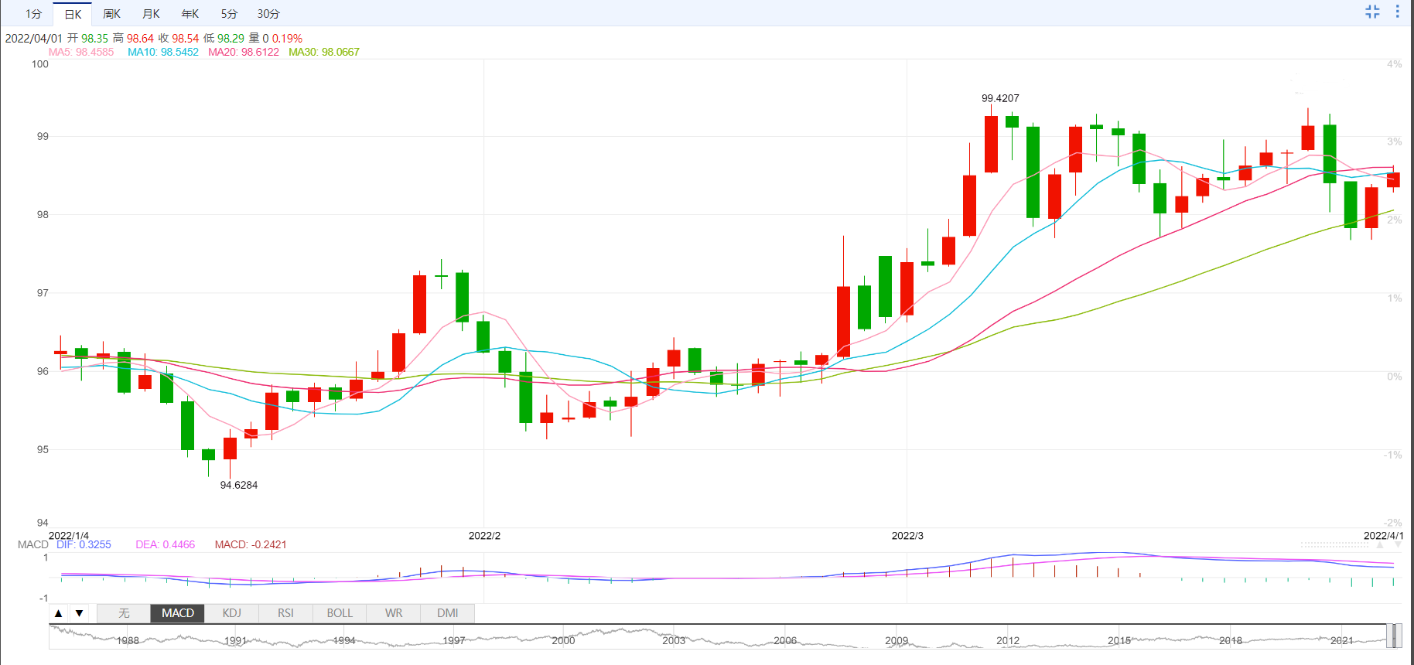Switch to the 年K yearly tab
Viewport: 1414px width, 665px height.
click(190, 14)
